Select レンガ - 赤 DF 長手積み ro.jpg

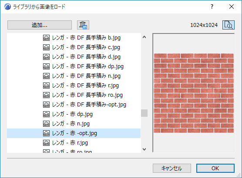tap(74, 95)
